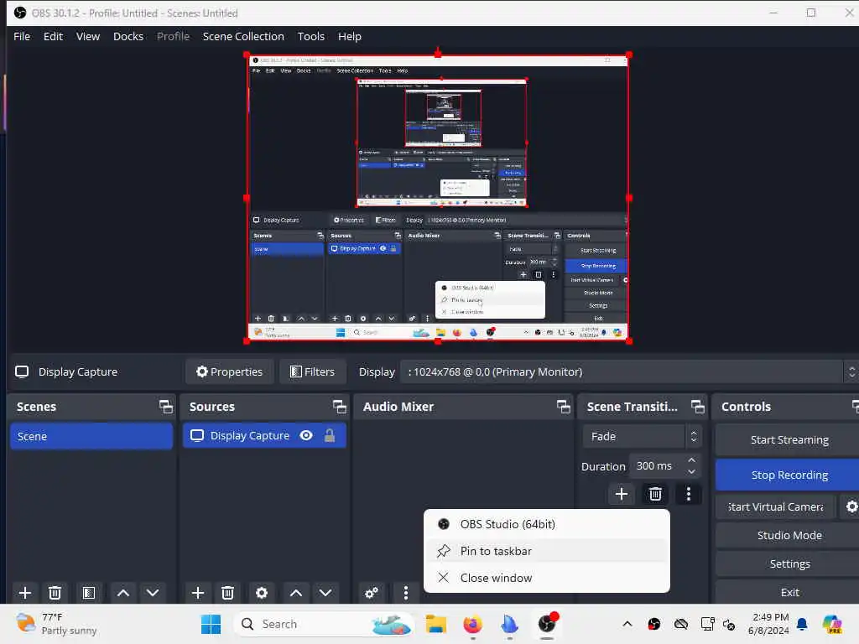The height and width of the screenshot is (644, 859).
Task: Open scene filters icon in the Scenes toolbar
Action: point(89,593)
